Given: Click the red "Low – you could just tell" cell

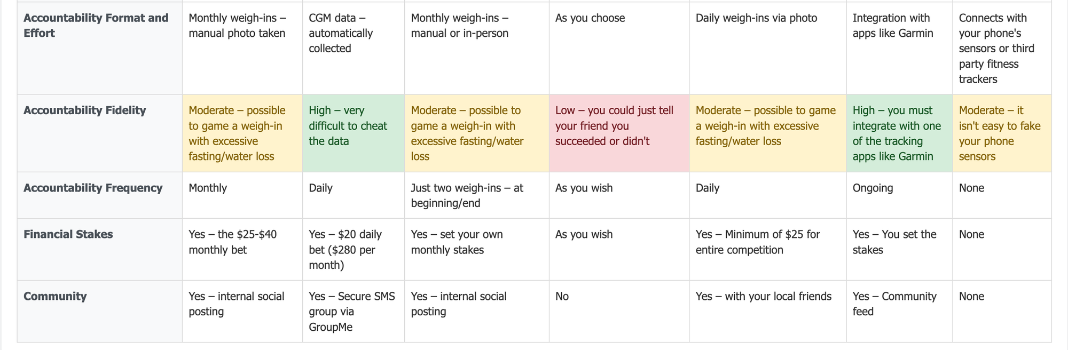Looking at the screenshot, I should pyautogui.click(x=614, y=126).
